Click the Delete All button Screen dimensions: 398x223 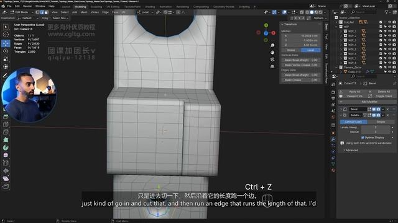point(382,92)
